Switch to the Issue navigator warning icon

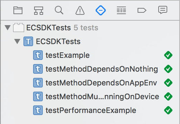[80, 11]
